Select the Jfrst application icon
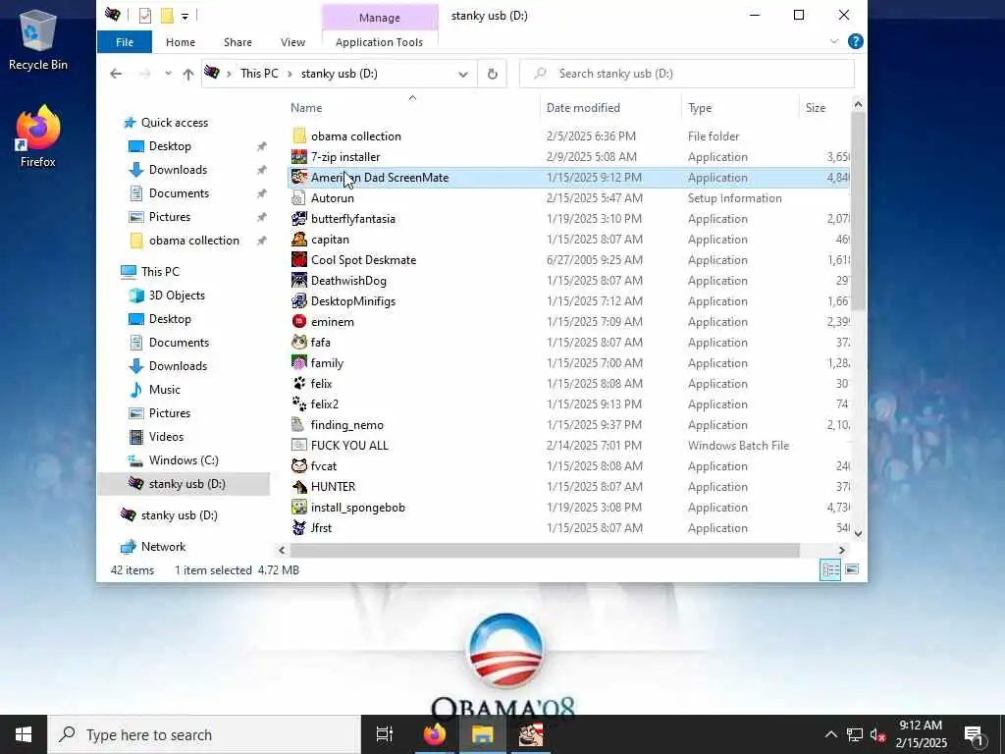 pos(299,527)
